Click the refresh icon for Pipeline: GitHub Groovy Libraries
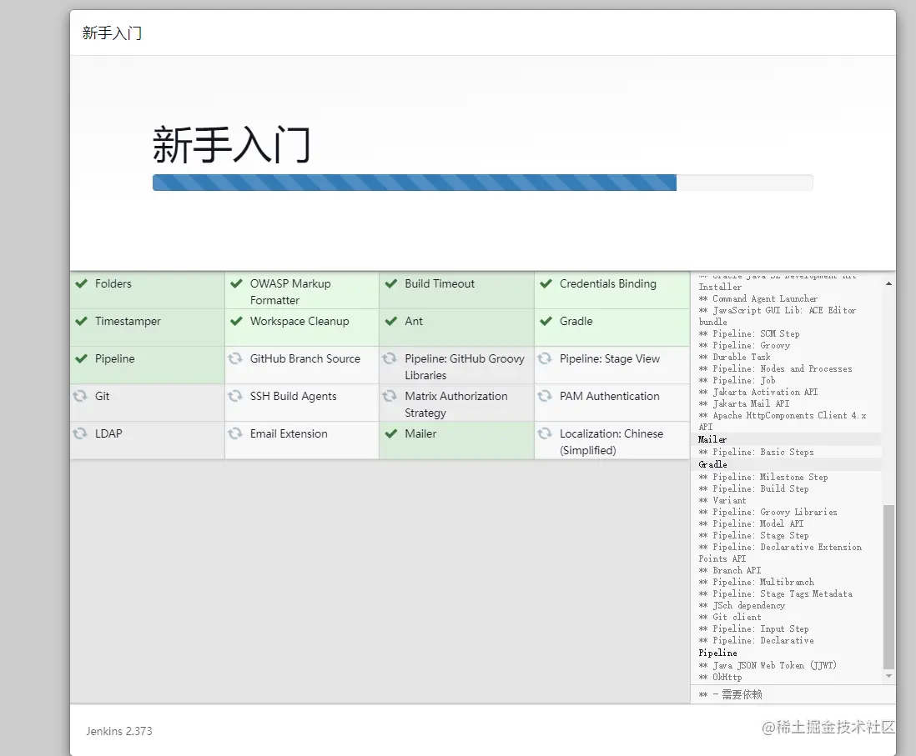This screenshot has width=916, height=756. pos(390,358)
